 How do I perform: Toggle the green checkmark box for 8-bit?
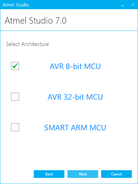pyautogui.click(x=15, y=66)
